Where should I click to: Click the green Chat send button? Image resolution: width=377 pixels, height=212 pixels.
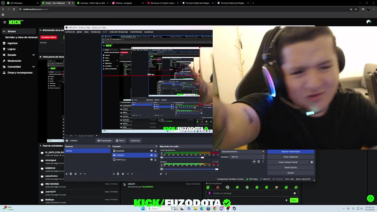[x=294, y=200]
